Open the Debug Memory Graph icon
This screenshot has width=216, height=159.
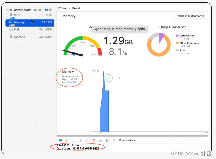(x=100, y=140)
